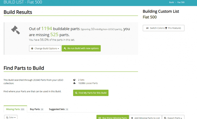This screenshot has width=197, height=119.
Task: Click the loose parts puzzle icon
Action: 74,83
